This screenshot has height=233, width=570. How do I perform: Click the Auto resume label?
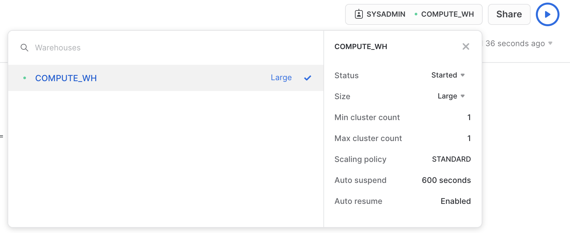pos(358,201)
